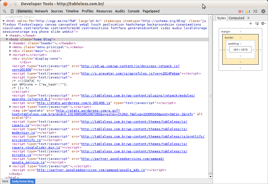Select the closing /body tag line
Viewport: 268px width, 184px height.
point(15,174)
